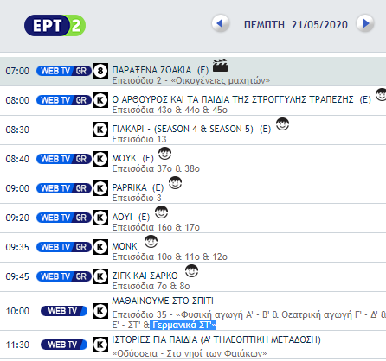The height and width of the screenshot is (361, 386).
Task: Click K rating icon in 08:30 row
Action: point(100,130)
